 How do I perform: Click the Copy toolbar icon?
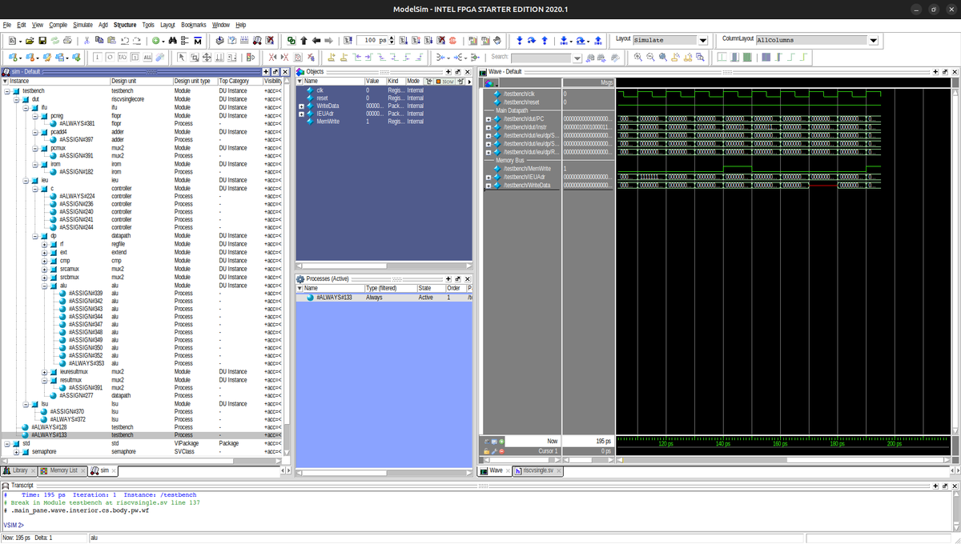coord(98,40)
